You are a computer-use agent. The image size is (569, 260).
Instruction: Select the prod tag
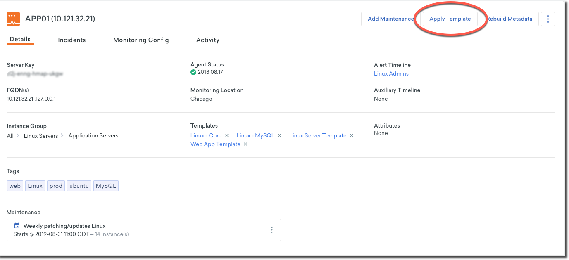56,185
